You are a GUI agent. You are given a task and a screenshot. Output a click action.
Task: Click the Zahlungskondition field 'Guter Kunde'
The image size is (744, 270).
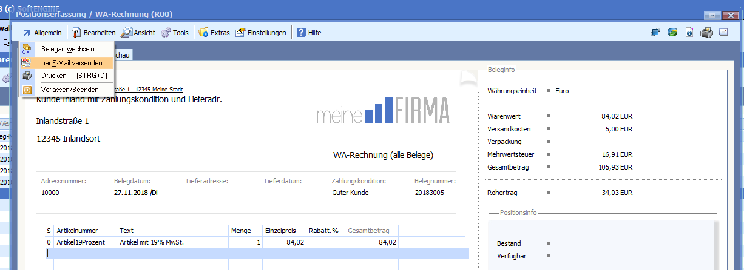pos(350,193)
